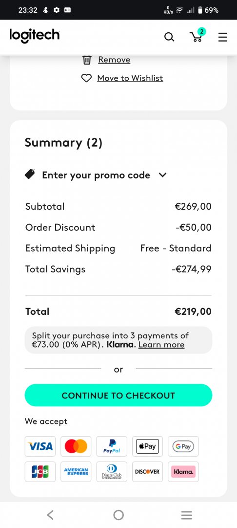
Task: Tap the Android home circle button
Action: pyautogui.click(x=118, y=515)
